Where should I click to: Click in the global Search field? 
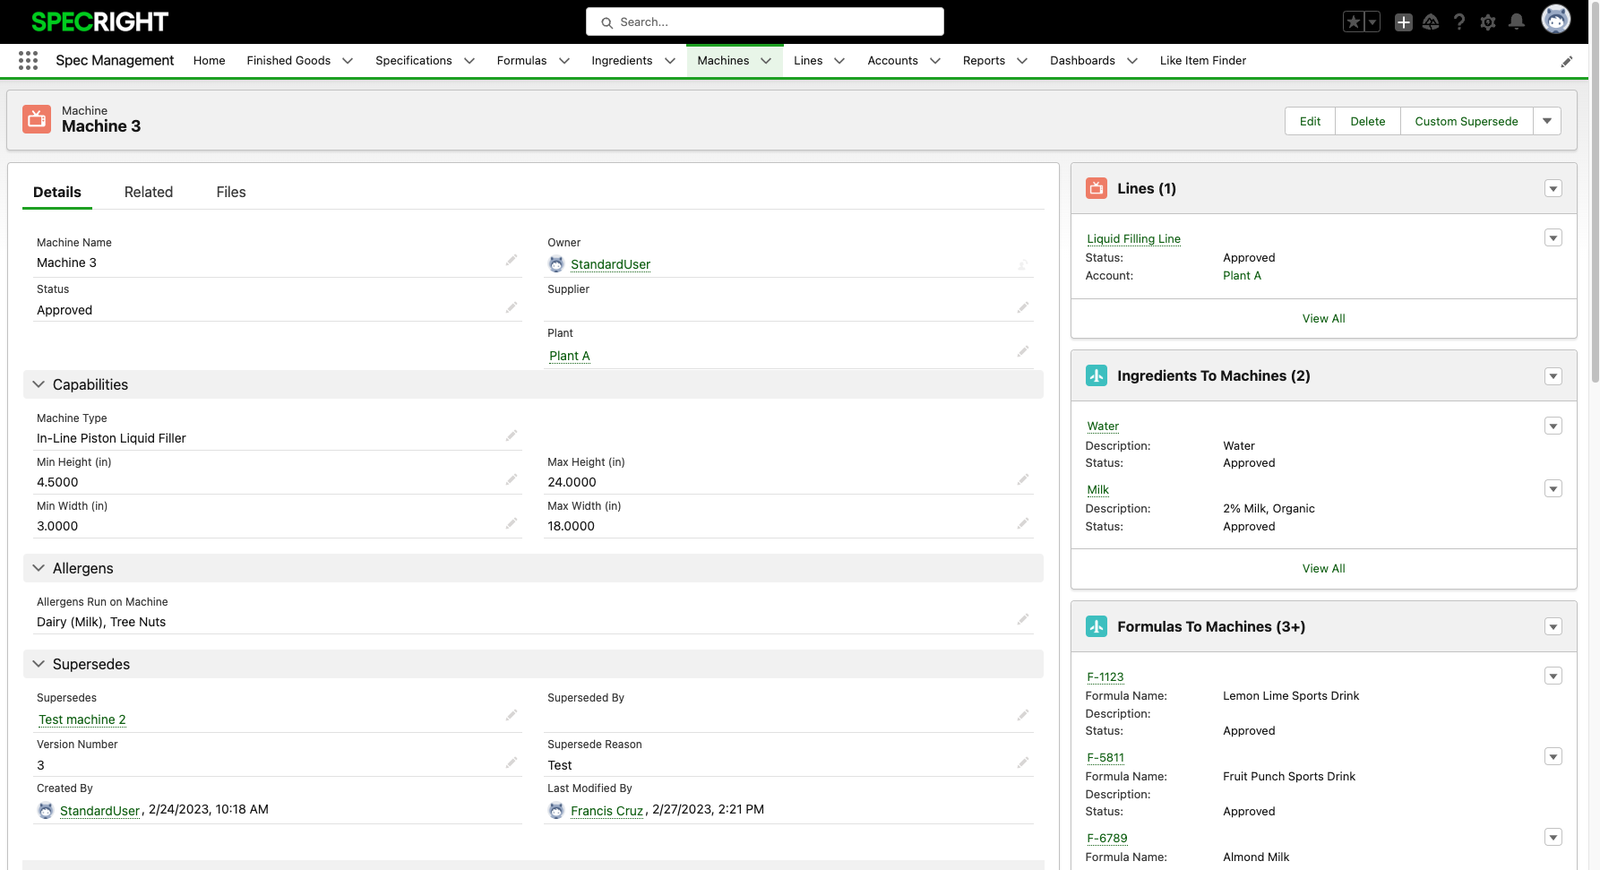click(765, 22)
